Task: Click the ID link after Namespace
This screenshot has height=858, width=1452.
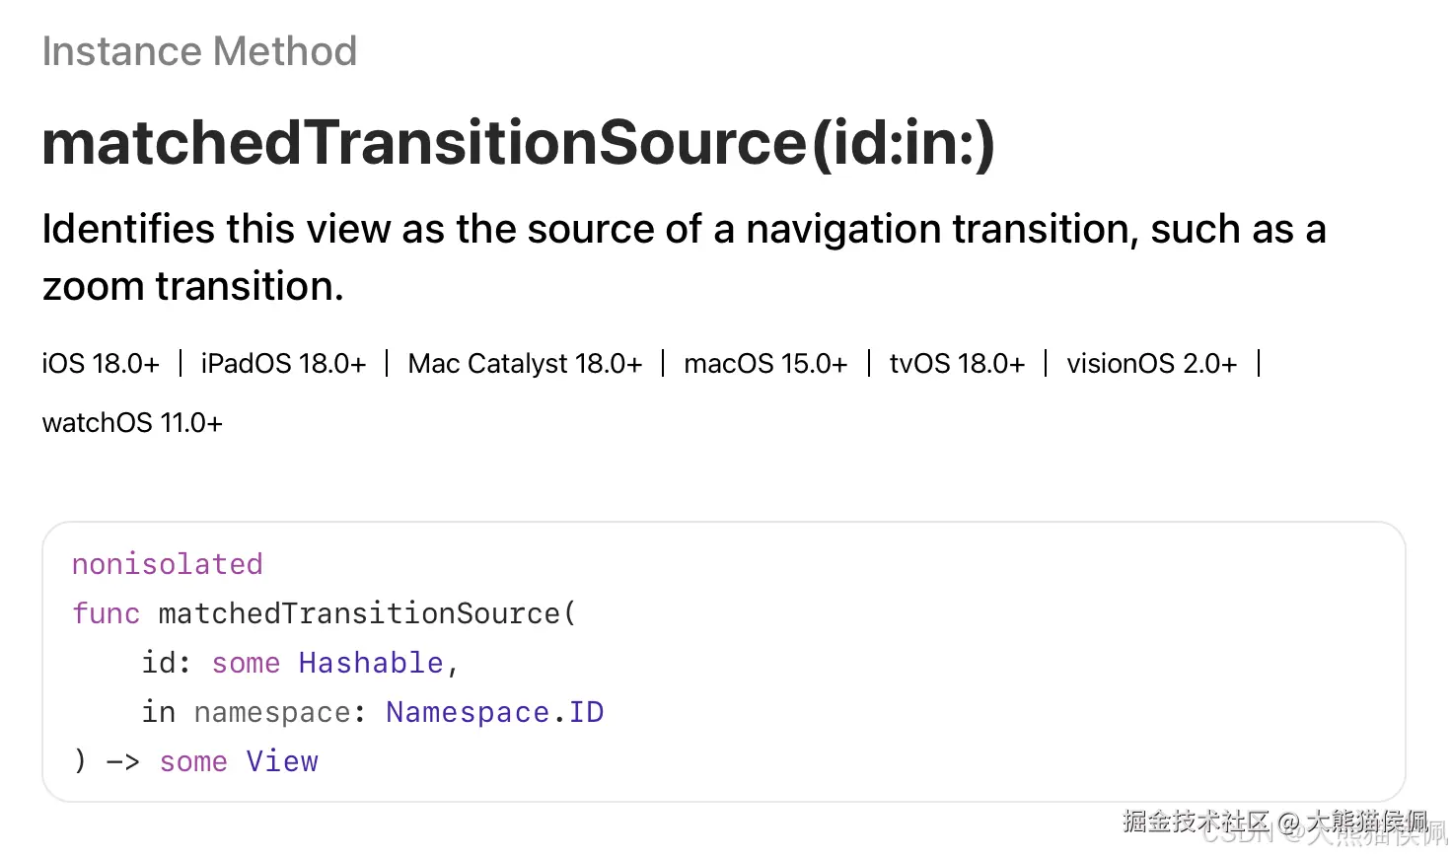Action: 586,712
